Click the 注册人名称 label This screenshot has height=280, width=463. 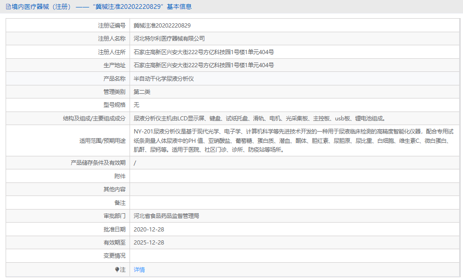click(112, 39)
